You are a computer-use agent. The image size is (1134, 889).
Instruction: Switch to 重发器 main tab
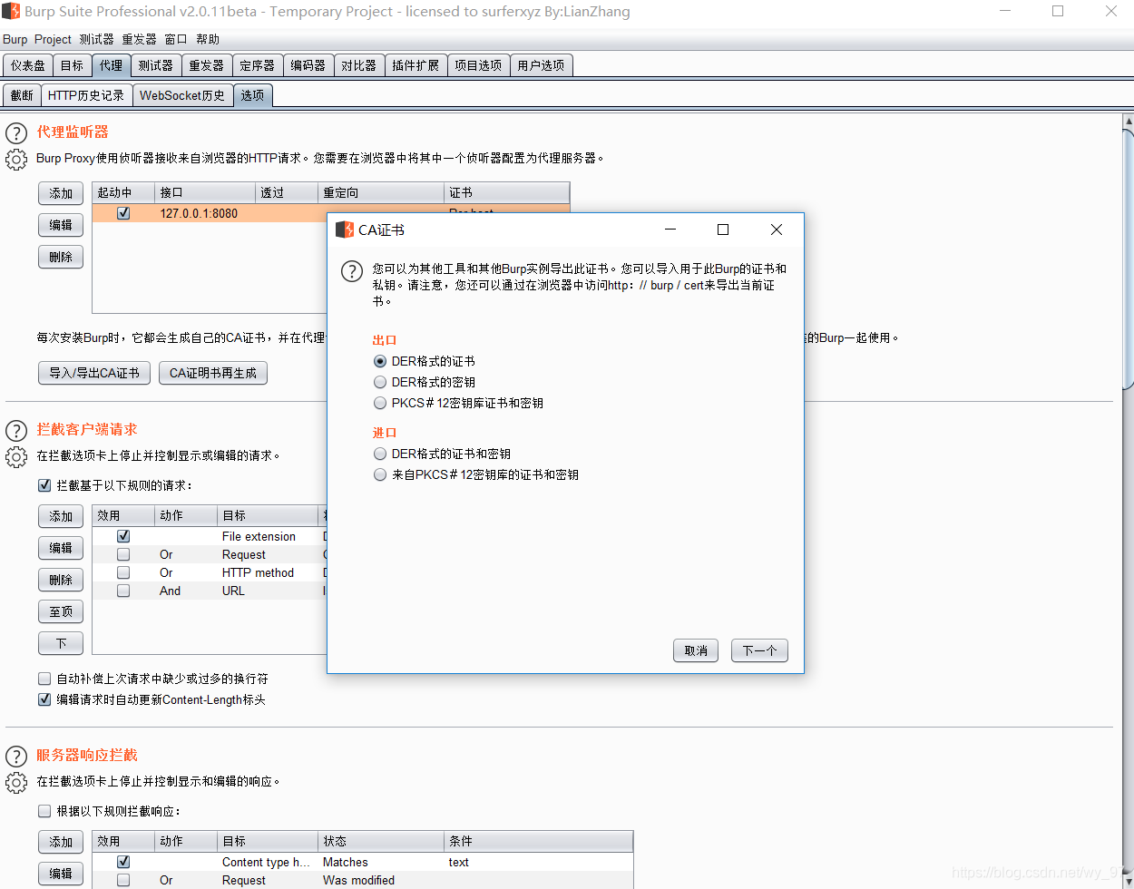click(207, 65)
